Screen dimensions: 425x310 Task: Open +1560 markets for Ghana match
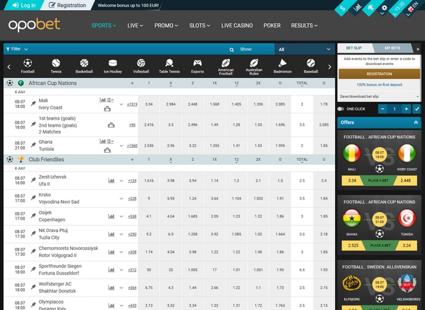point(132,146)
